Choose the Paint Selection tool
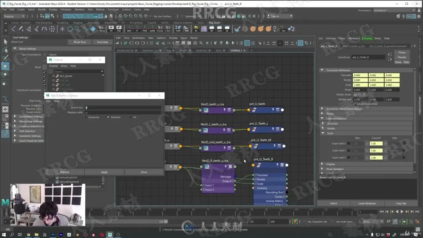The image size is (423, 238). pyautogui.click(x=5, y=58)
